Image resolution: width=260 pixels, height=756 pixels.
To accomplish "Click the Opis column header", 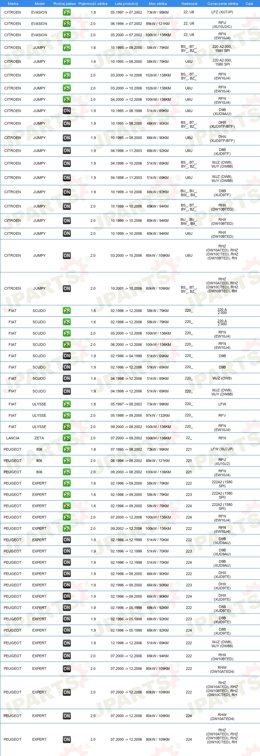I will 249,4.
